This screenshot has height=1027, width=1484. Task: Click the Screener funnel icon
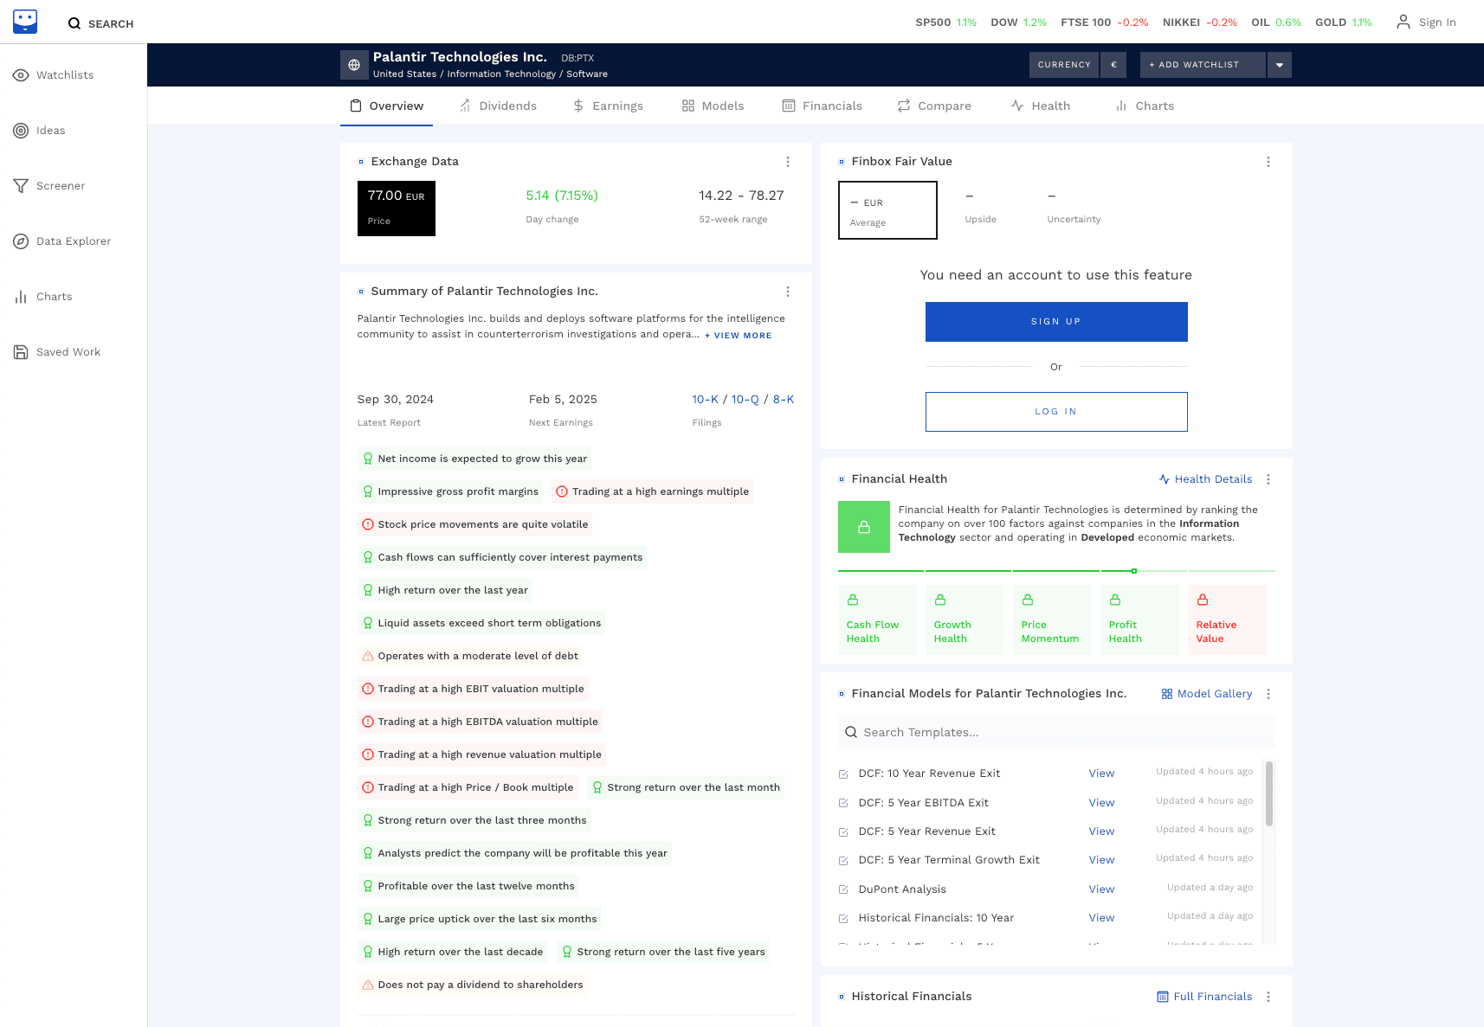[x=21, y=186]
